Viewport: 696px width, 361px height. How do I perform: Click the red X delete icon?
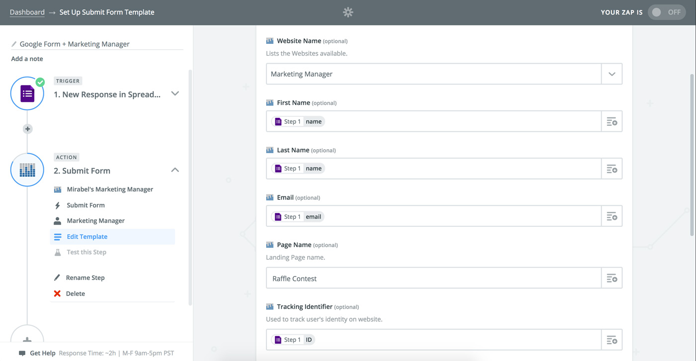pyautogui.click(x=57, y=294)
